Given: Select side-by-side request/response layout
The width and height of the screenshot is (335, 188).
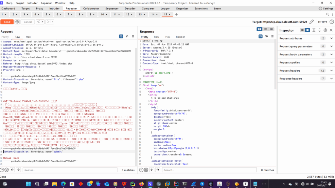Looking at the screenshot, I should click(259, 29).
